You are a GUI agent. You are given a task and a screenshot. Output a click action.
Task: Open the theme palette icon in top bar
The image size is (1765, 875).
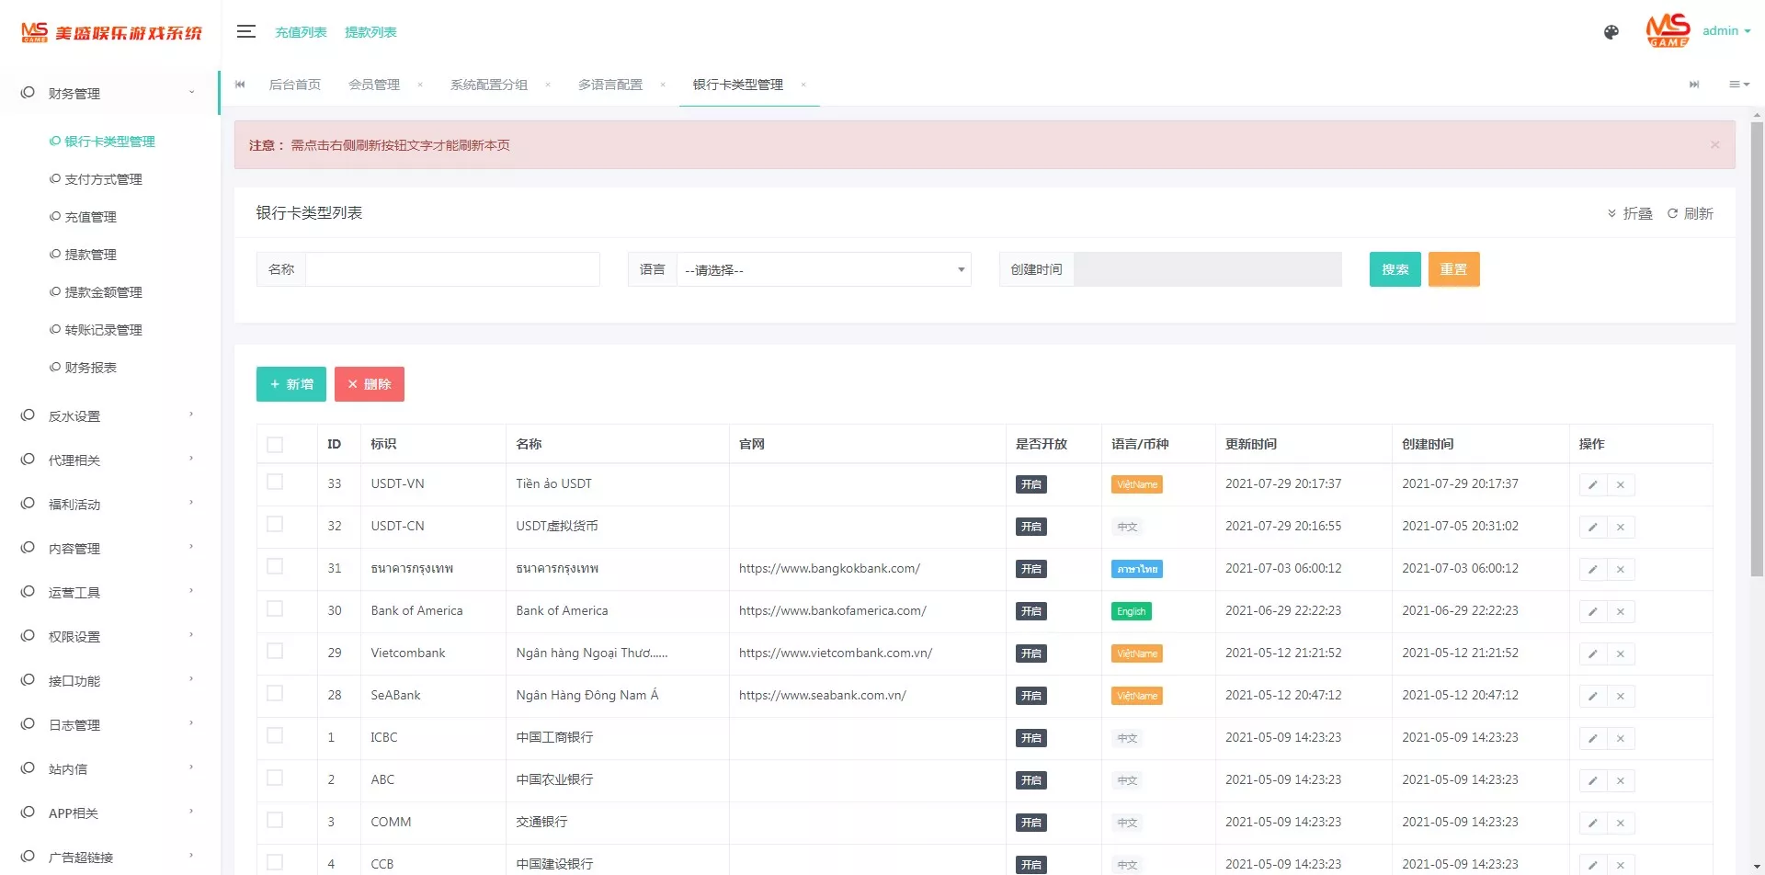click(x=1611, y=32)
